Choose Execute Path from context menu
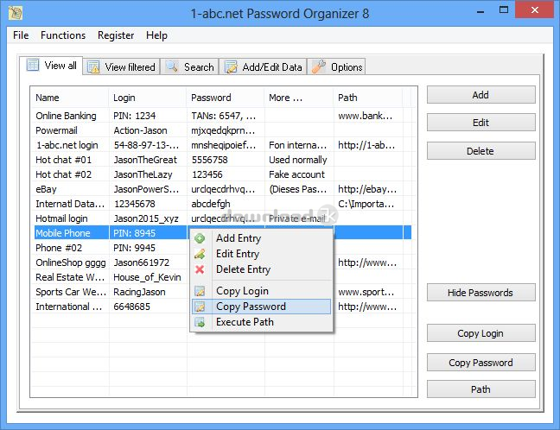This screenshot has width=560, height=430. [x=262, y=322]
